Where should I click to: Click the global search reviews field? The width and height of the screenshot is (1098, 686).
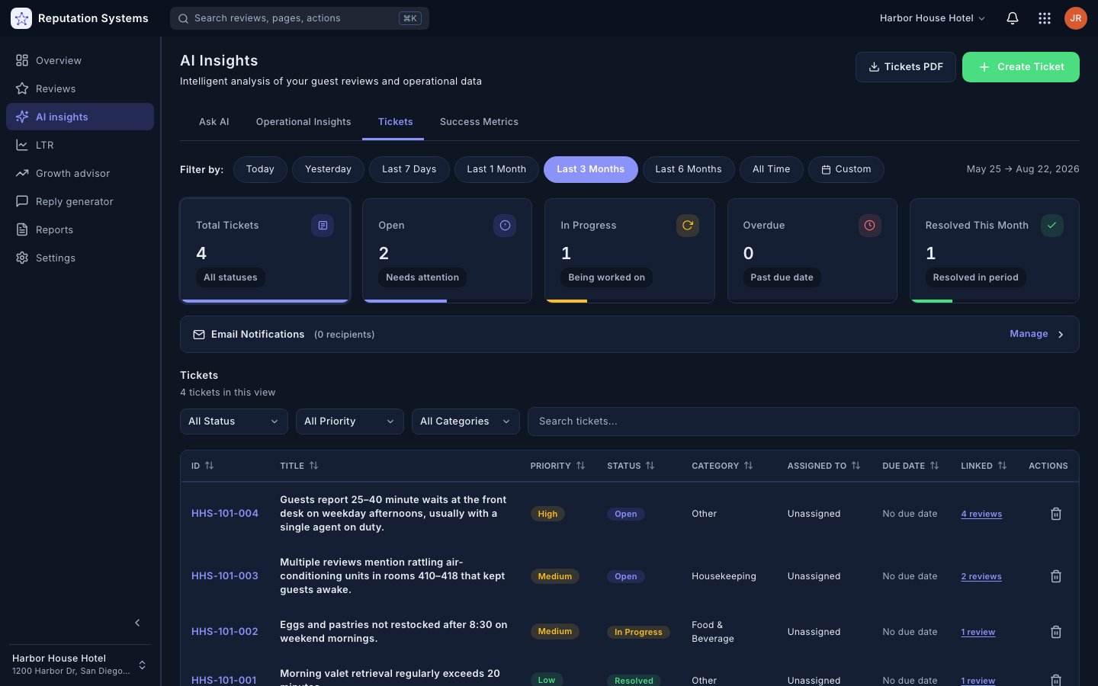click(x=300, y=18)
